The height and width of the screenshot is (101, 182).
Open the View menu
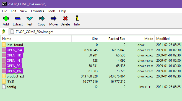point(24,11)
